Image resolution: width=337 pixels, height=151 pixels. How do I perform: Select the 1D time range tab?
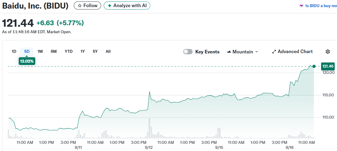(x=14, y=51)
